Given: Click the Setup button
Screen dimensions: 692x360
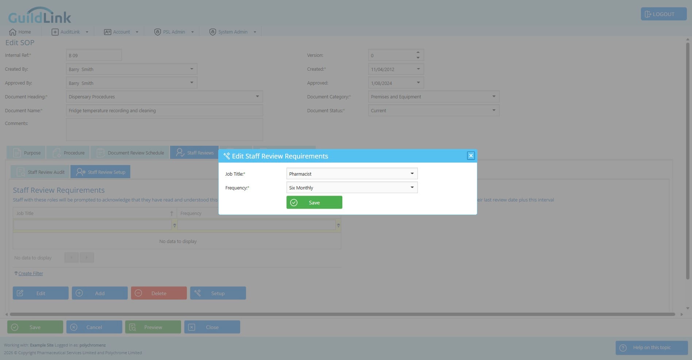Looking at the screenshot, I should (218, 293).
